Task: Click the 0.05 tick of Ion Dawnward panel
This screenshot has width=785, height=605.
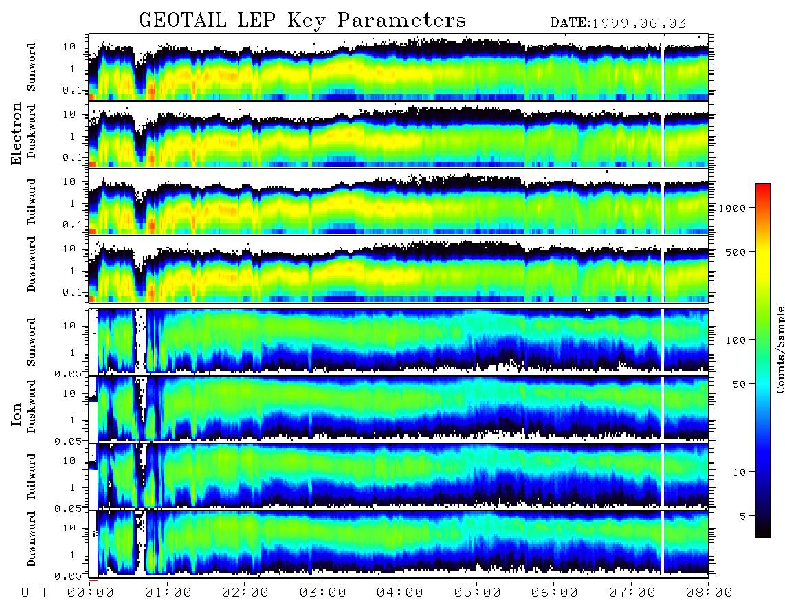Action: click(69, 576)
